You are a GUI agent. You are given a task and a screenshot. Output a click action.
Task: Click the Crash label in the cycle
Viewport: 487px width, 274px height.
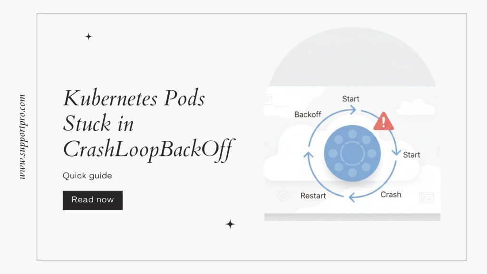pos(390,195)
